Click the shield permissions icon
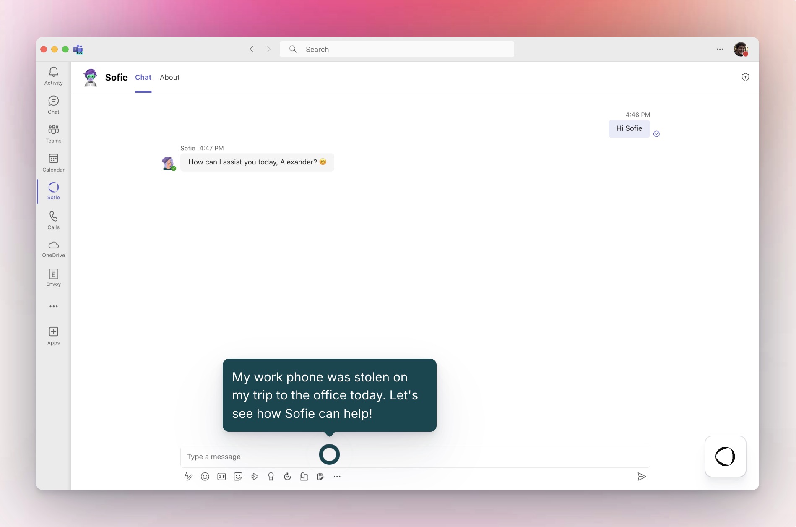The height and width of the screenshot is (527, 796). pos(745,77)
